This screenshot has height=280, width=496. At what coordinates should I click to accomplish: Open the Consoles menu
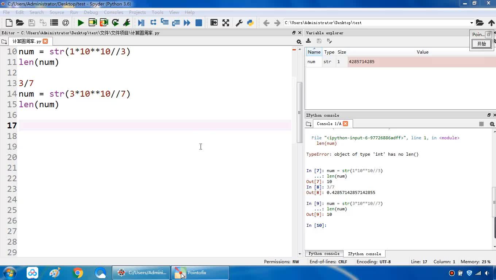tap(113, 12)
